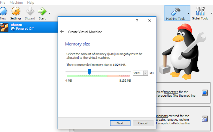
Task: Click the snapshots link in background pane
Action: (x=162, y=116)
